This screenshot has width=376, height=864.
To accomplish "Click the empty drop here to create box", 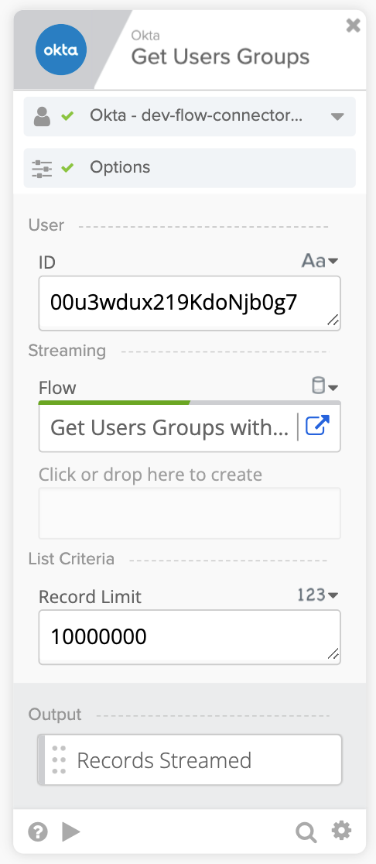I will coord(190,513).
